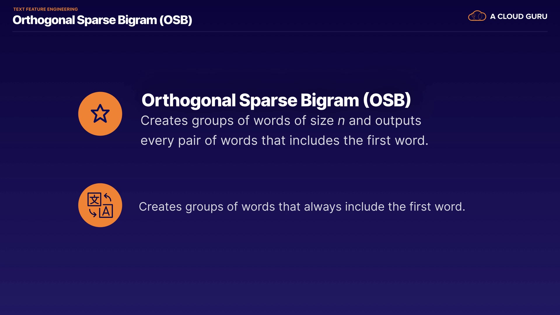Click the cloud logo beside A Cloud Guru

(477, 16)
